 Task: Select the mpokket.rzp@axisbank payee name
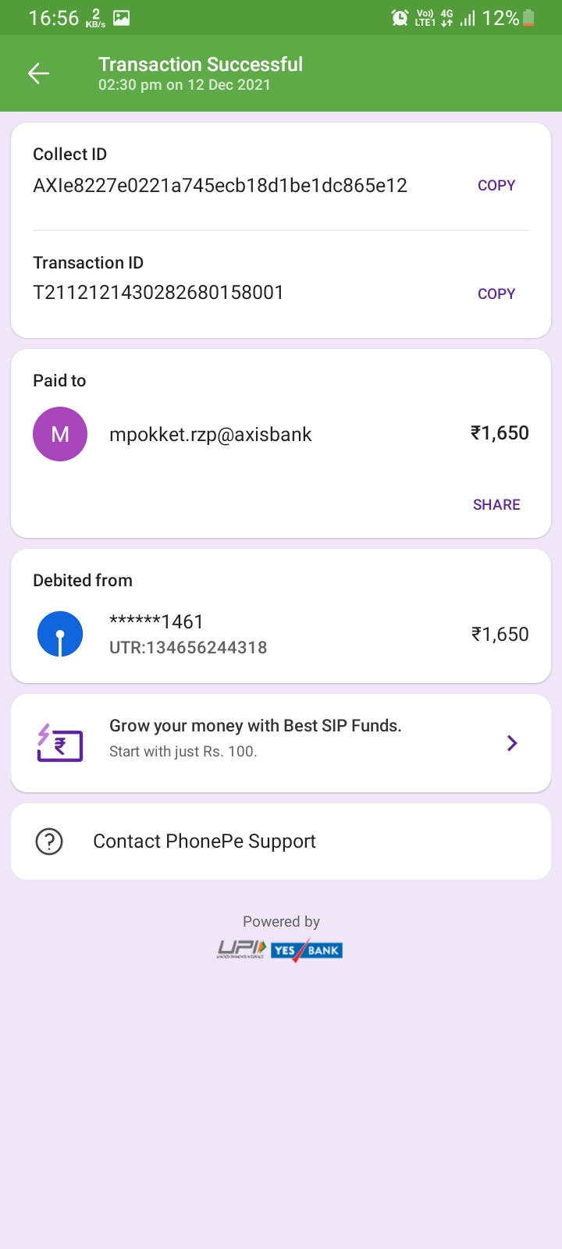(211, 435)
